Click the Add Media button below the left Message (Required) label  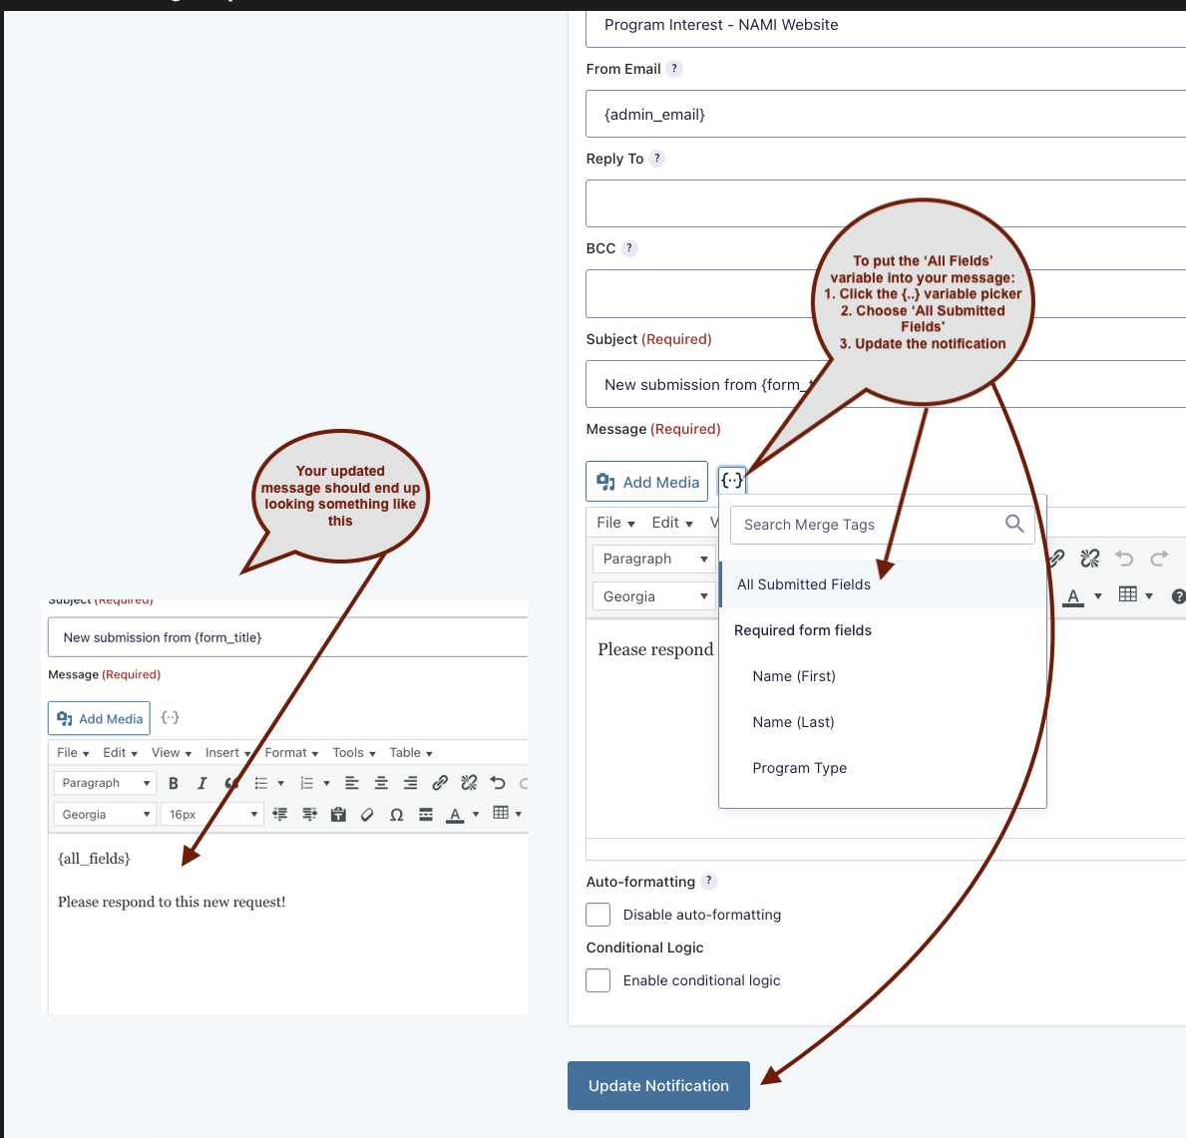tap(99, 719)
